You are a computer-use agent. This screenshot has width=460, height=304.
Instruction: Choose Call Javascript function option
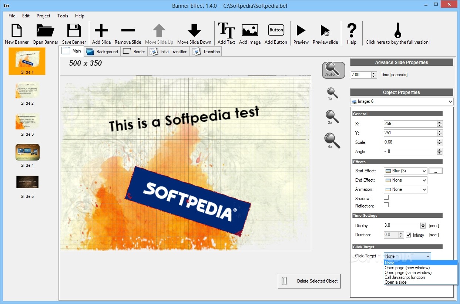coord(421,277)
